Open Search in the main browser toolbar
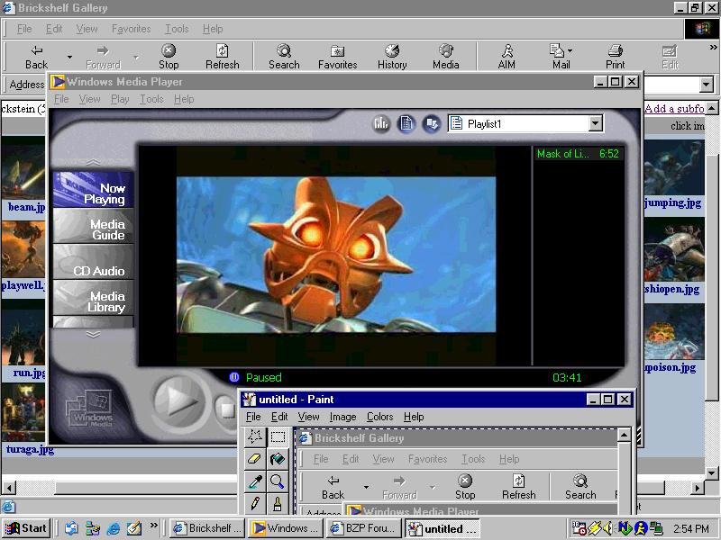This screenshot has height=540, width=721. point(284,57)
